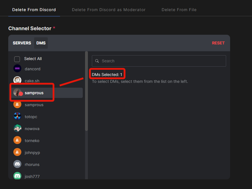The image size is (252, 189).
Task: Click the DM list vertical scrollbar
Action: [x=86, y=91]
